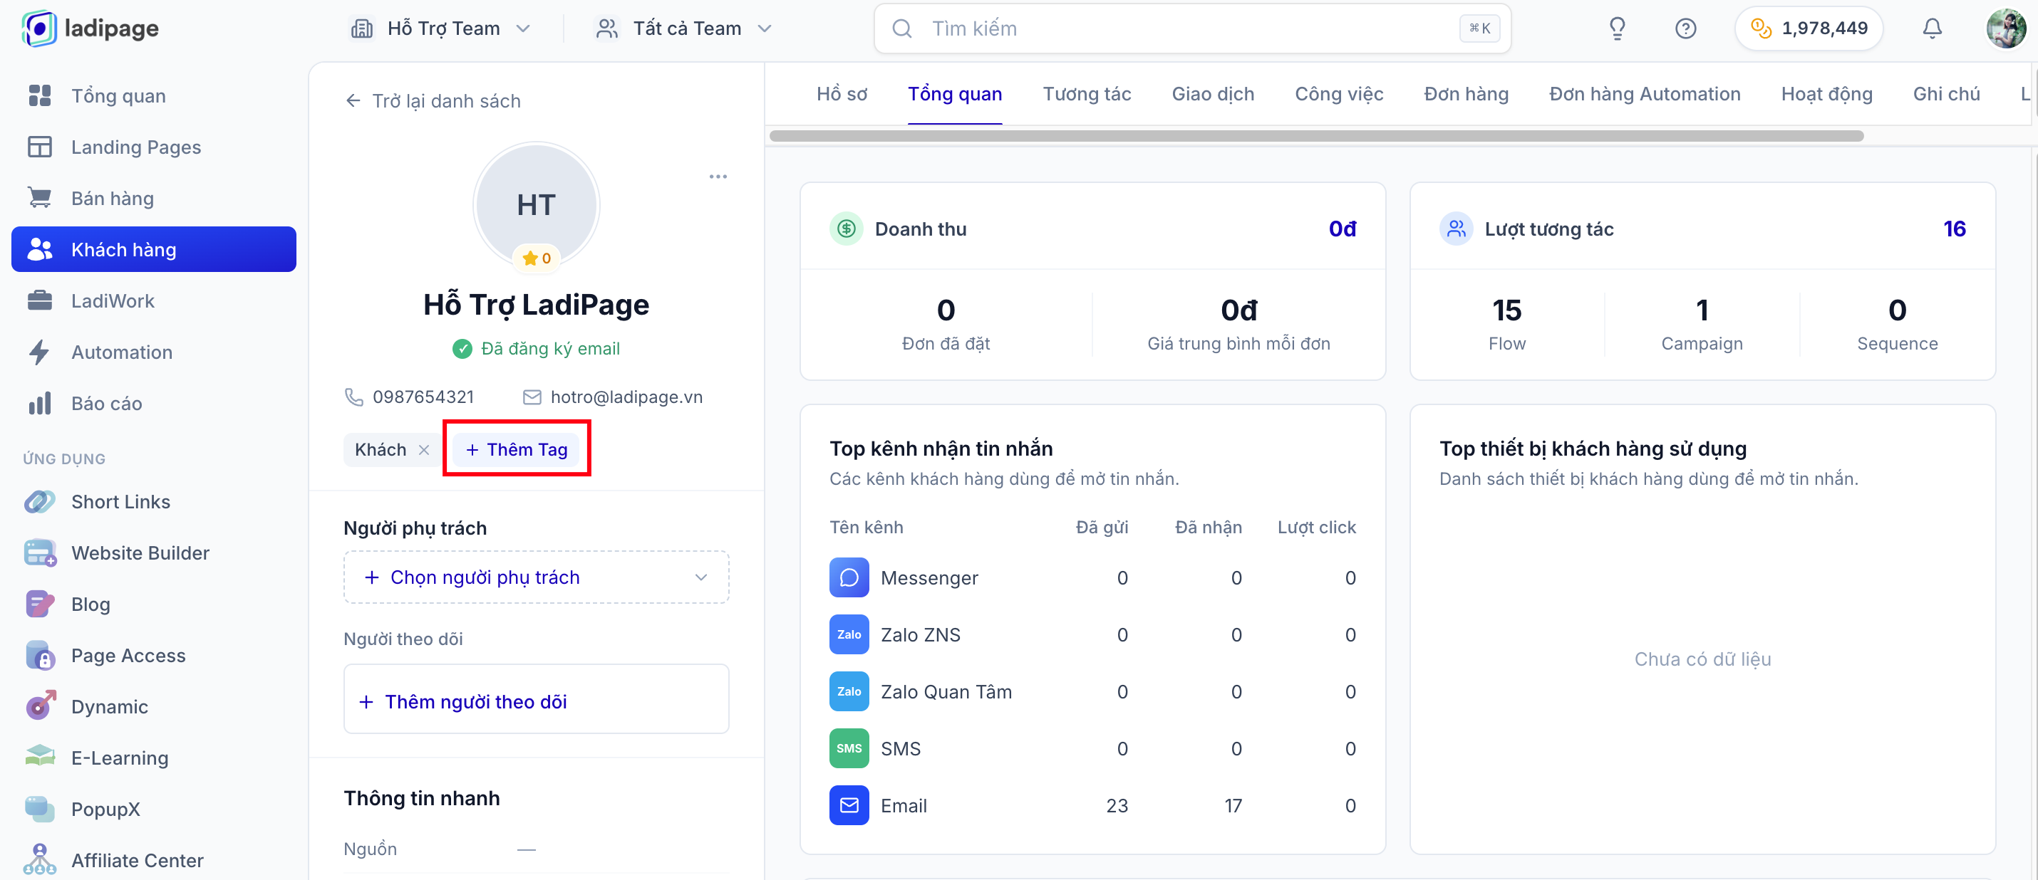Open the help question mark icon
This screenshot has height=880, width=2038.
(1686, 28)
